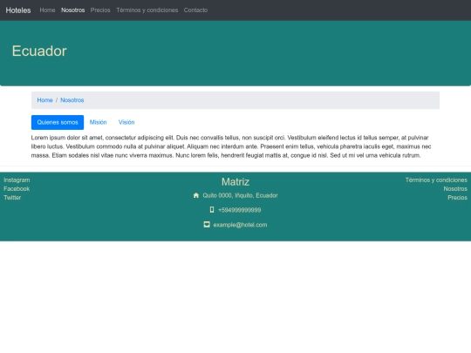471x353 pixels.
Task: Open footer Términos y condiciones link
Action: click(436, 180)
